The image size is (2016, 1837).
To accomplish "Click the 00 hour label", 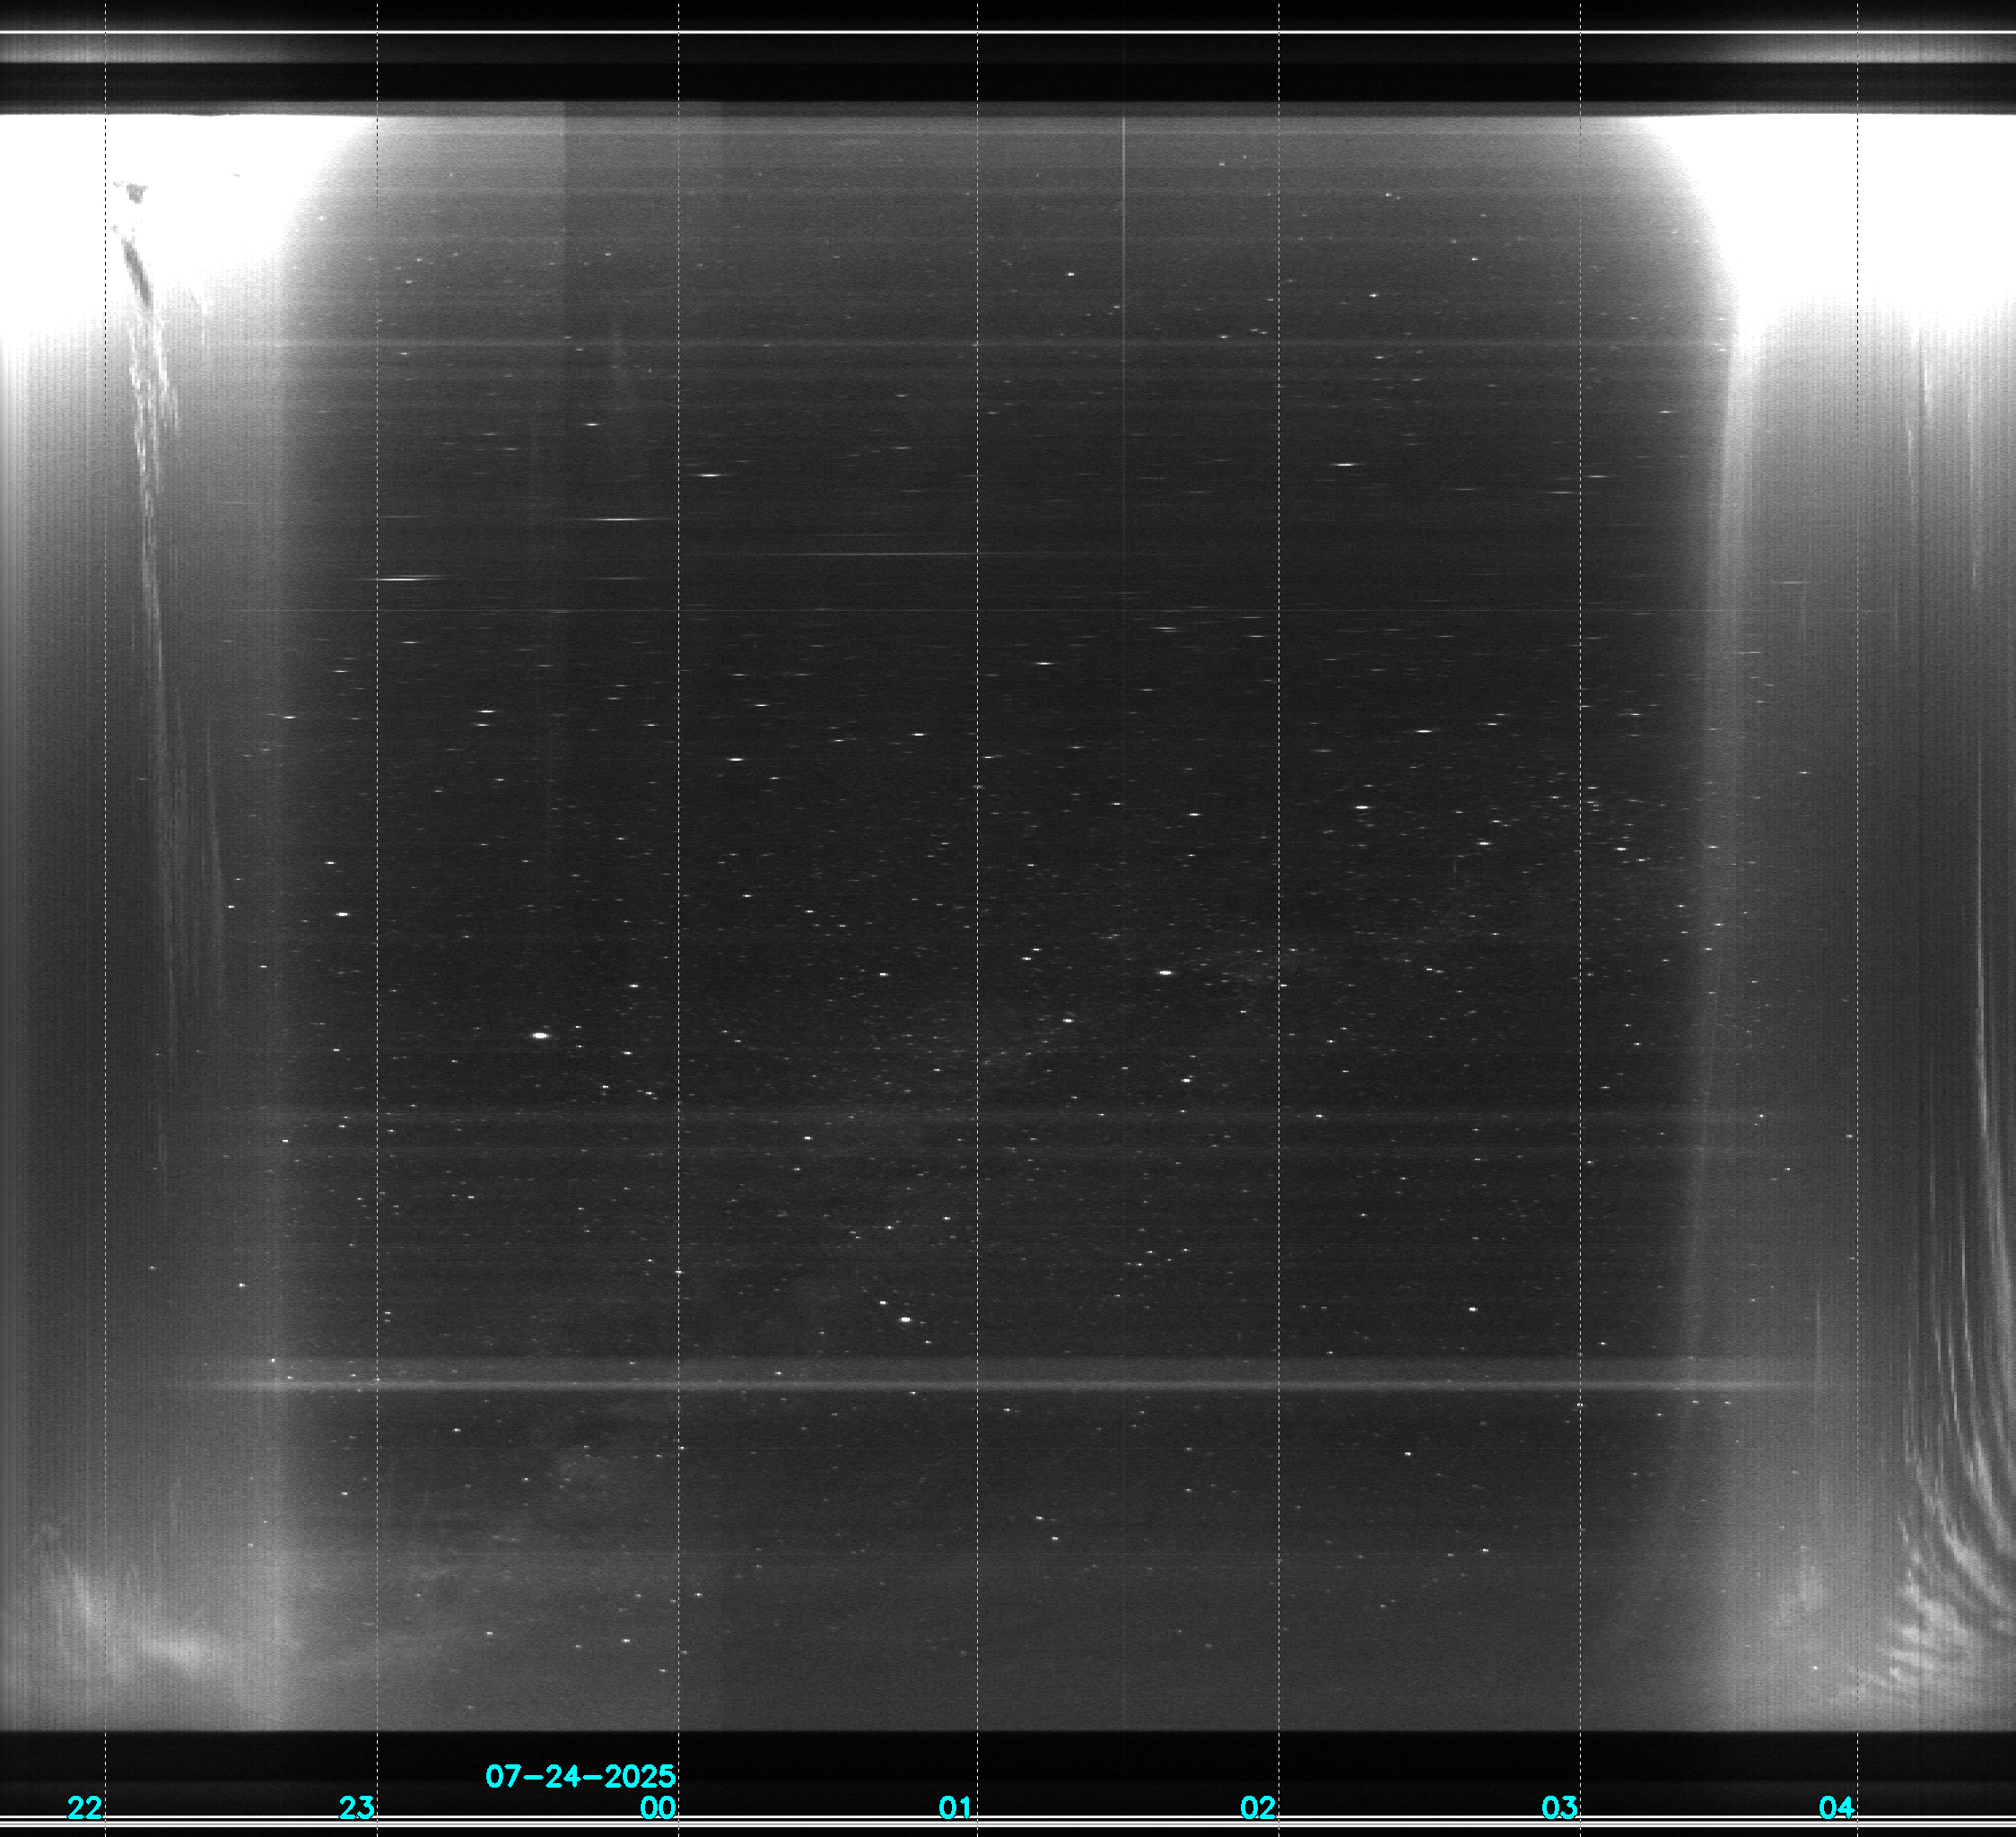I will tap(659, 1807).
